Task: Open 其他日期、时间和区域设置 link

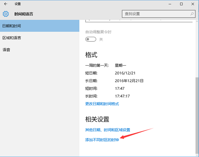Action: point(107,130)
